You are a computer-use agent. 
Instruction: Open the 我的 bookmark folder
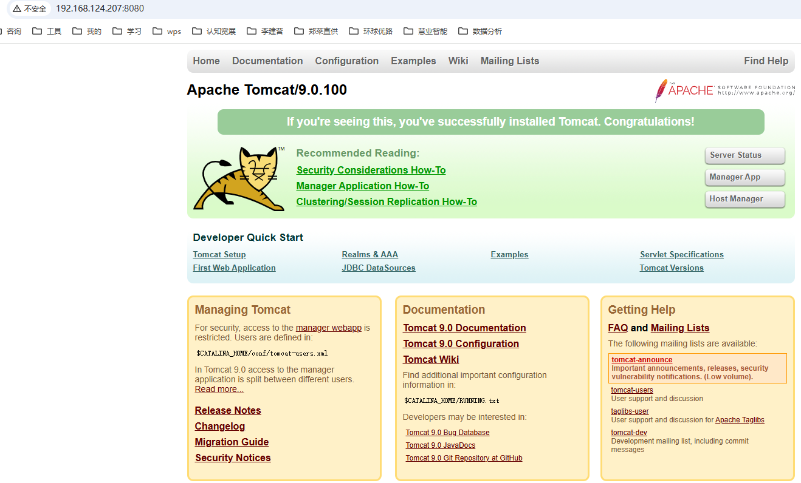coord(87,31)
